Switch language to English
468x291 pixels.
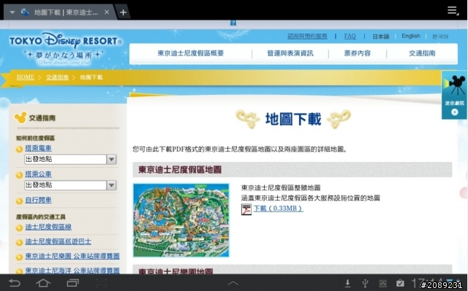pos(411,36)
